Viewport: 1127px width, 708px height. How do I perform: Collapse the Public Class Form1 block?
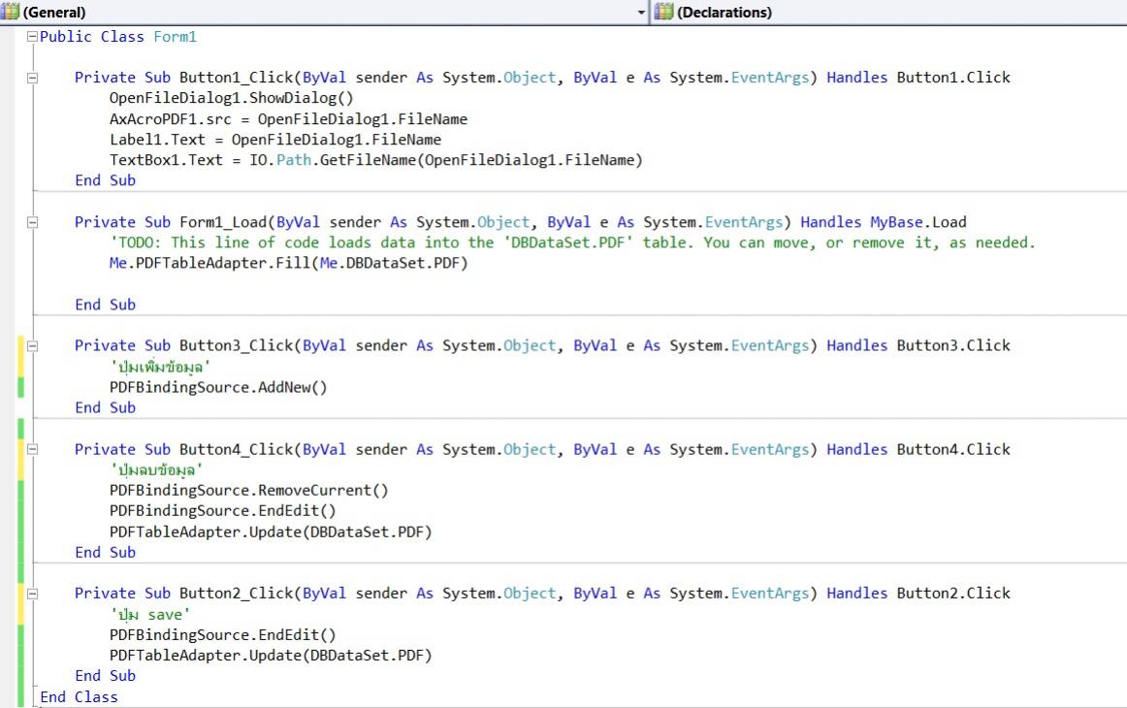point(32,37)
